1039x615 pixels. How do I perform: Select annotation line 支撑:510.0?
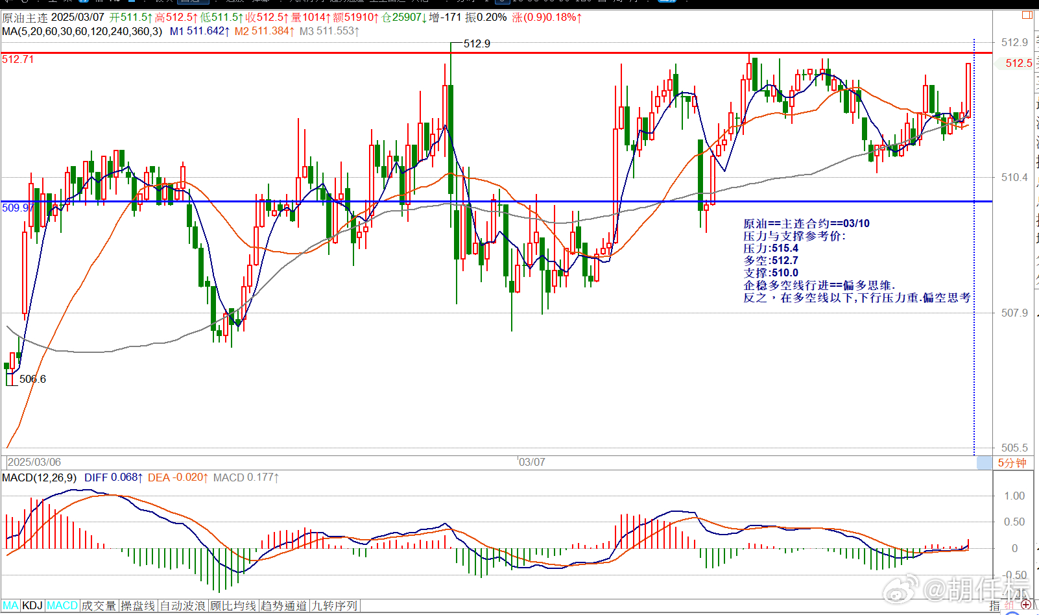[770, 272]
